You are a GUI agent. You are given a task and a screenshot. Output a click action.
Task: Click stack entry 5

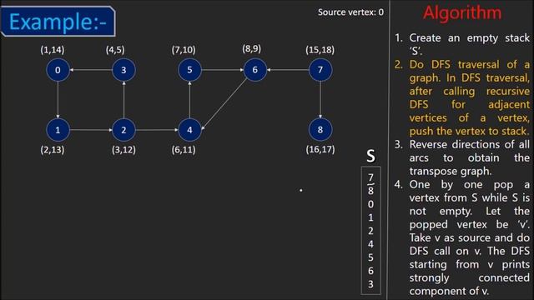coord(370,257)
